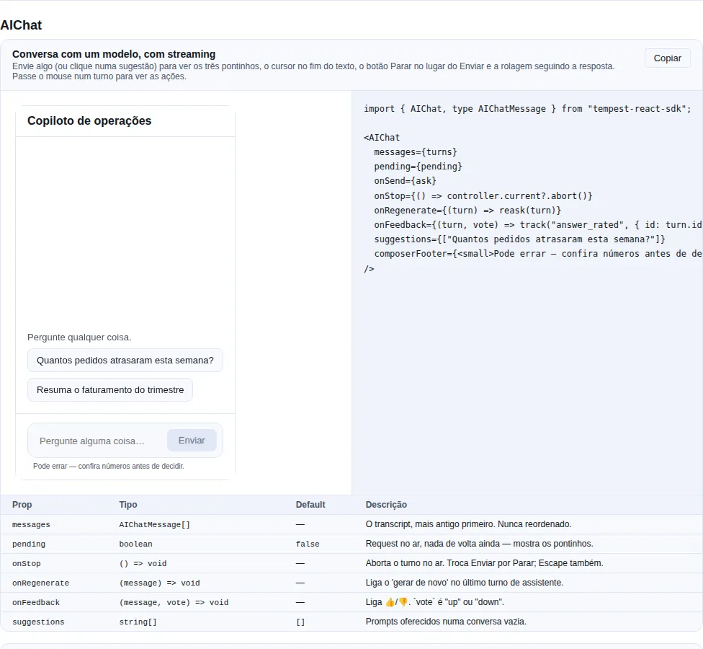Click the 'onFeedback' prop name cell
Screen dimensions: 703x649
(x=36, y=602)
